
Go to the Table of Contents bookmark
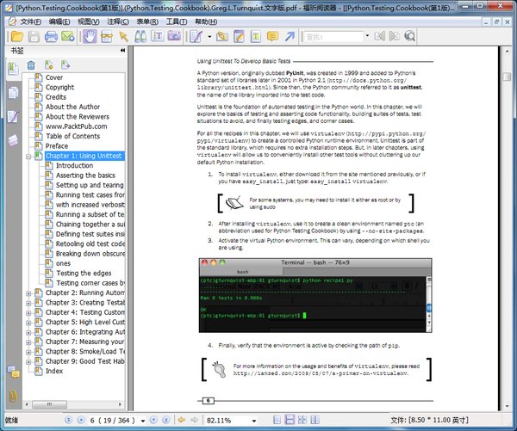point(72,136)
